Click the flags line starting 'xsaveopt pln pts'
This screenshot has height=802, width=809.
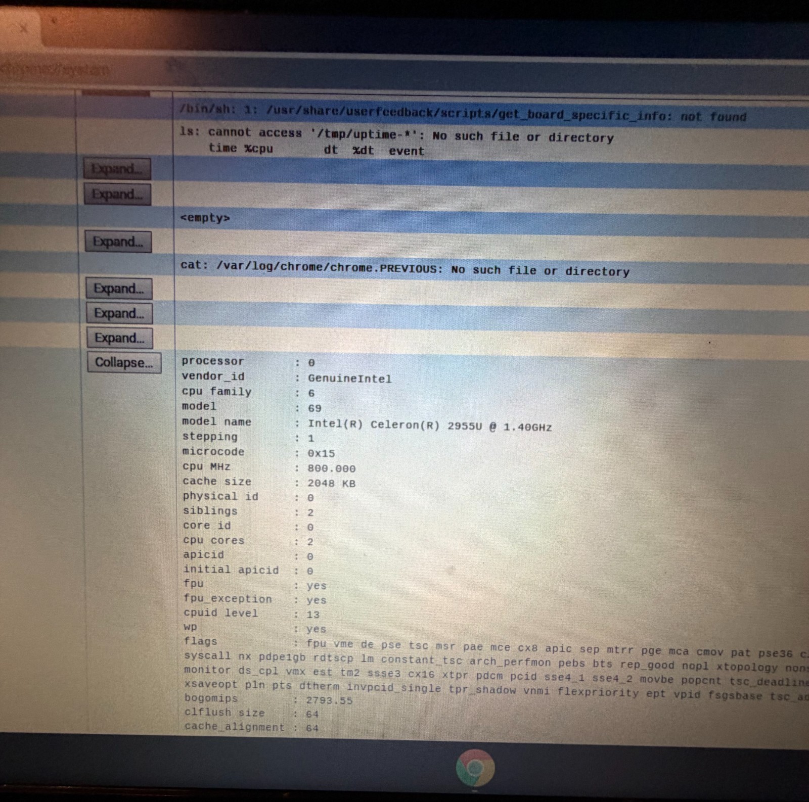(x=496, y=690)
